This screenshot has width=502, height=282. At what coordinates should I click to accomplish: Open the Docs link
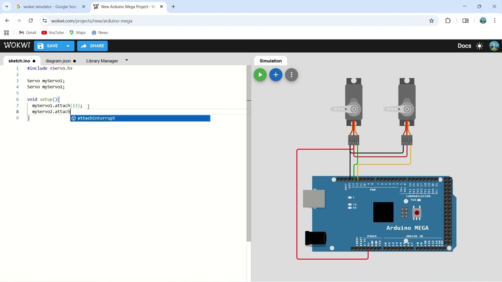464,46
